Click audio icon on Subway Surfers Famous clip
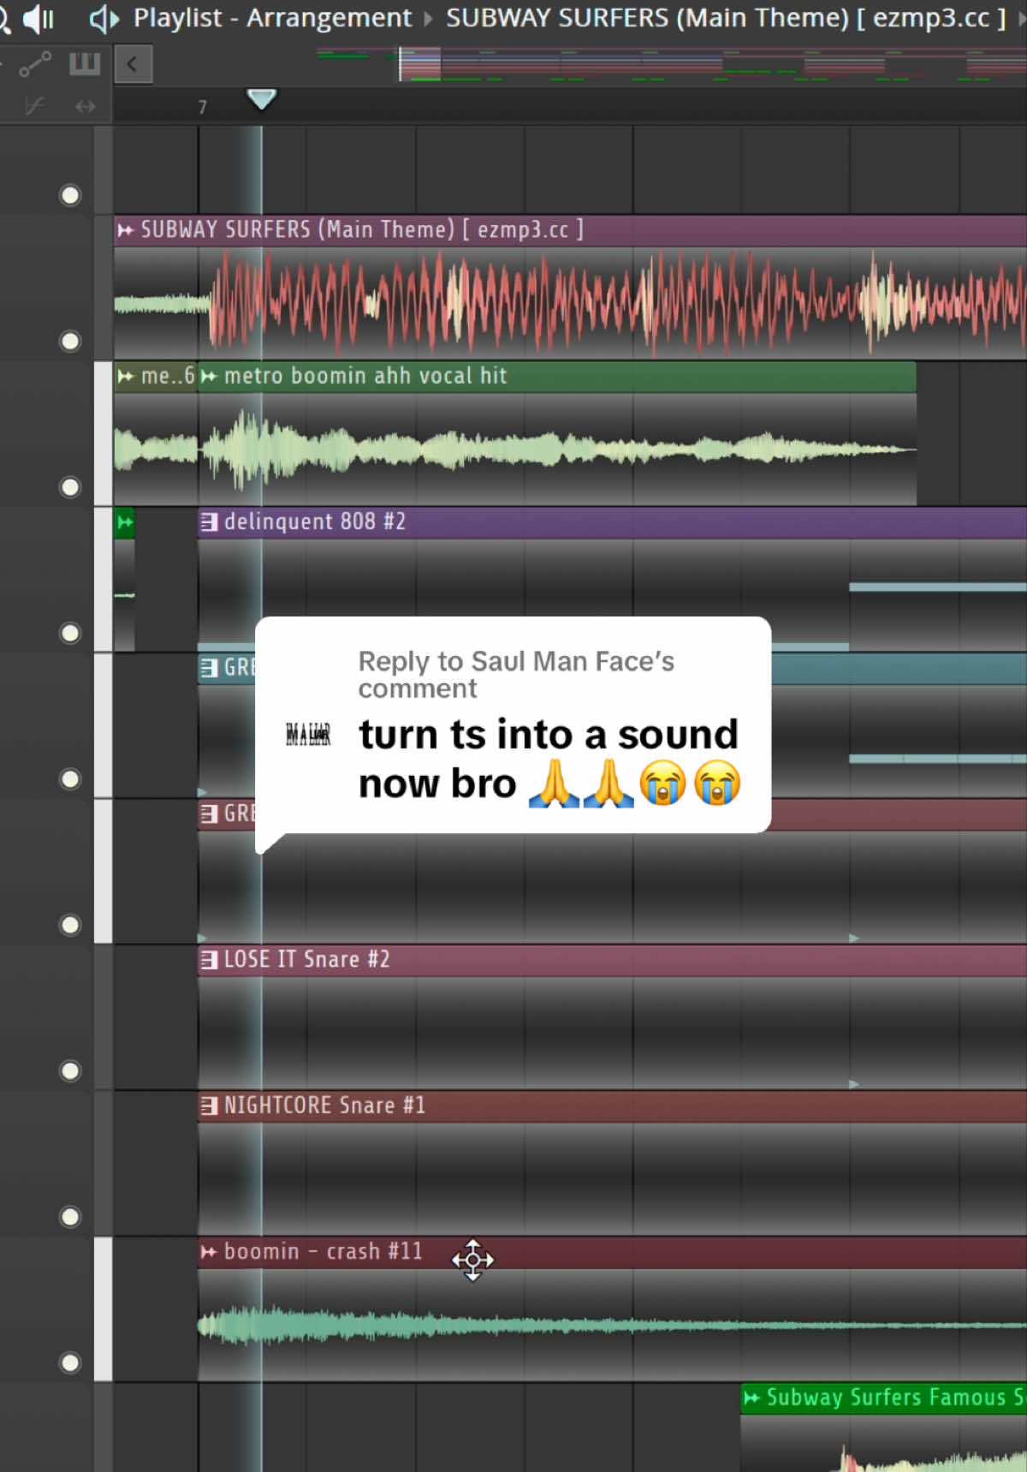 click(751, 1398)
